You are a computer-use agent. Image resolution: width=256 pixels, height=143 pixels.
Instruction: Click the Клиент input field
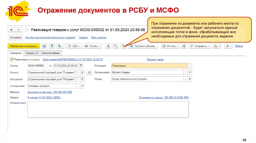(x=52, y=72)
